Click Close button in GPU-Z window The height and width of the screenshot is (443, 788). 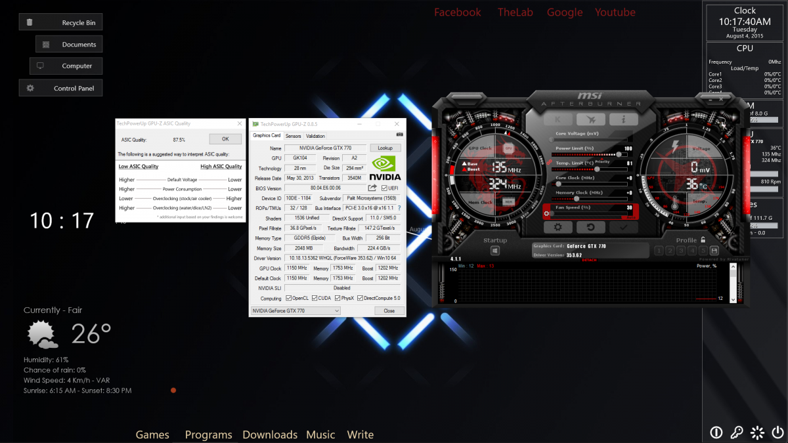click(389, 310)
